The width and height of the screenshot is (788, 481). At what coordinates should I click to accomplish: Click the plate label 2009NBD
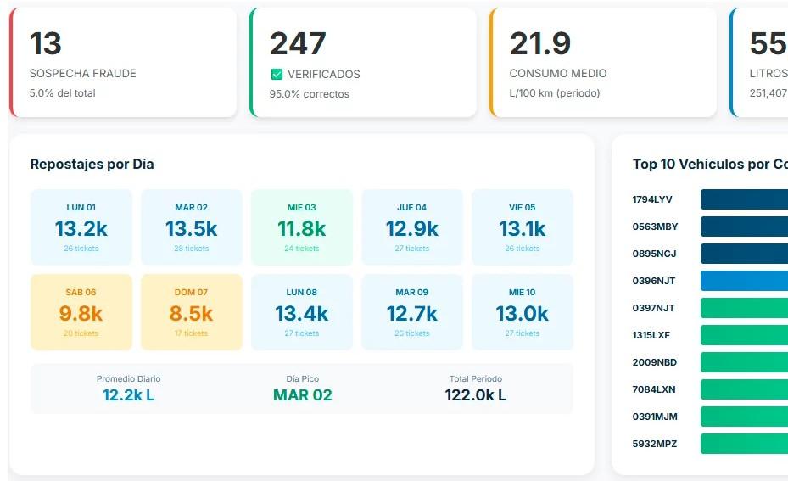(x=654, y=362)
